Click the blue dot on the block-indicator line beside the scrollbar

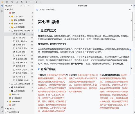130,50
